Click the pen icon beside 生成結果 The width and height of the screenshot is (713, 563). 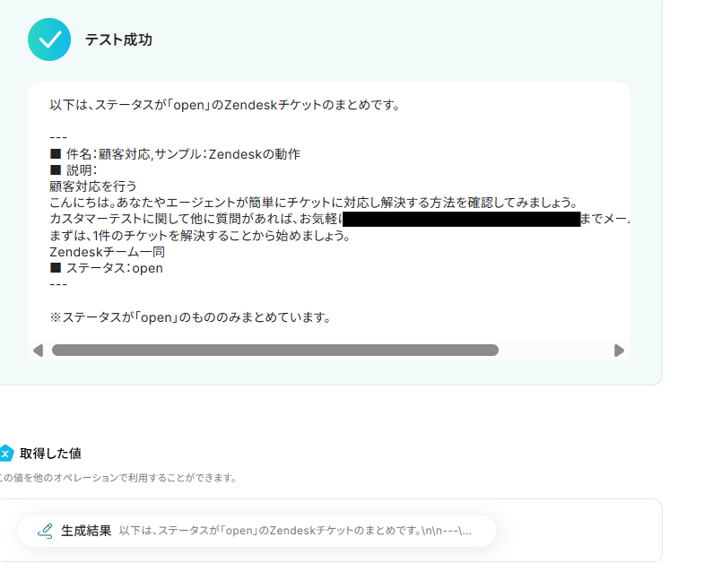(x=45, y=531)
